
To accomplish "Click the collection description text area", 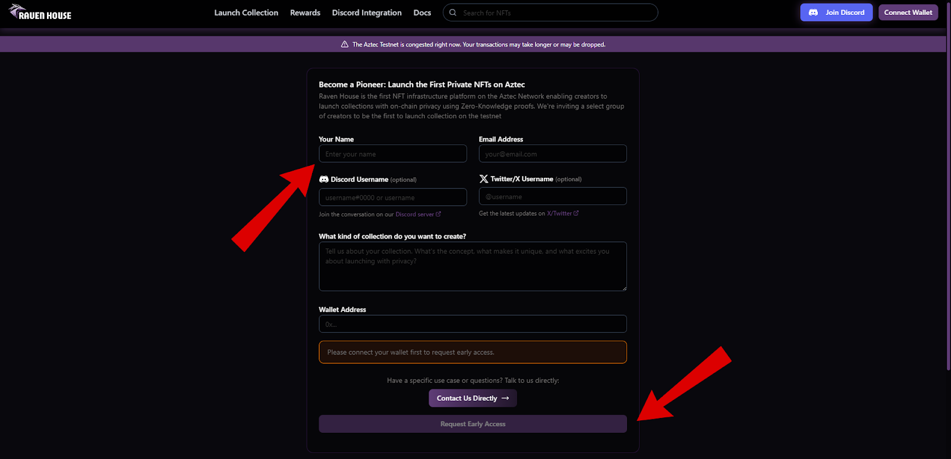I will tap(473, 266).
